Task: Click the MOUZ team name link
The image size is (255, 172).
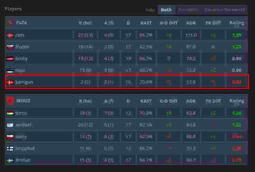Action: [23, 101]
